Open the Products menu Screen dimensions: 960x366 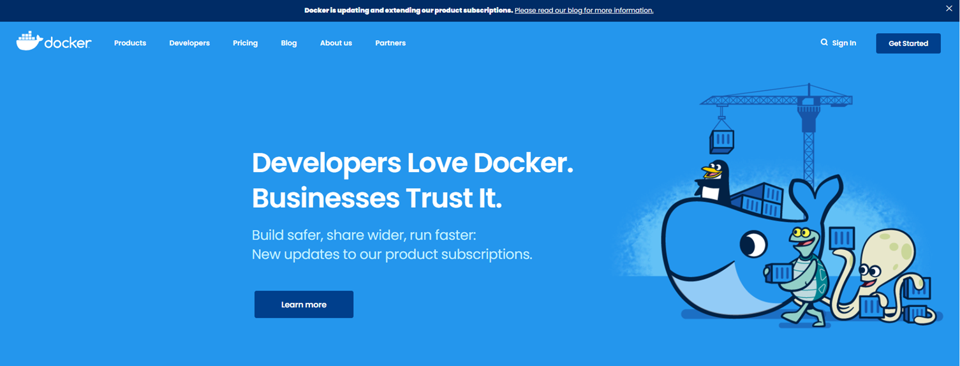coord(130,43)
